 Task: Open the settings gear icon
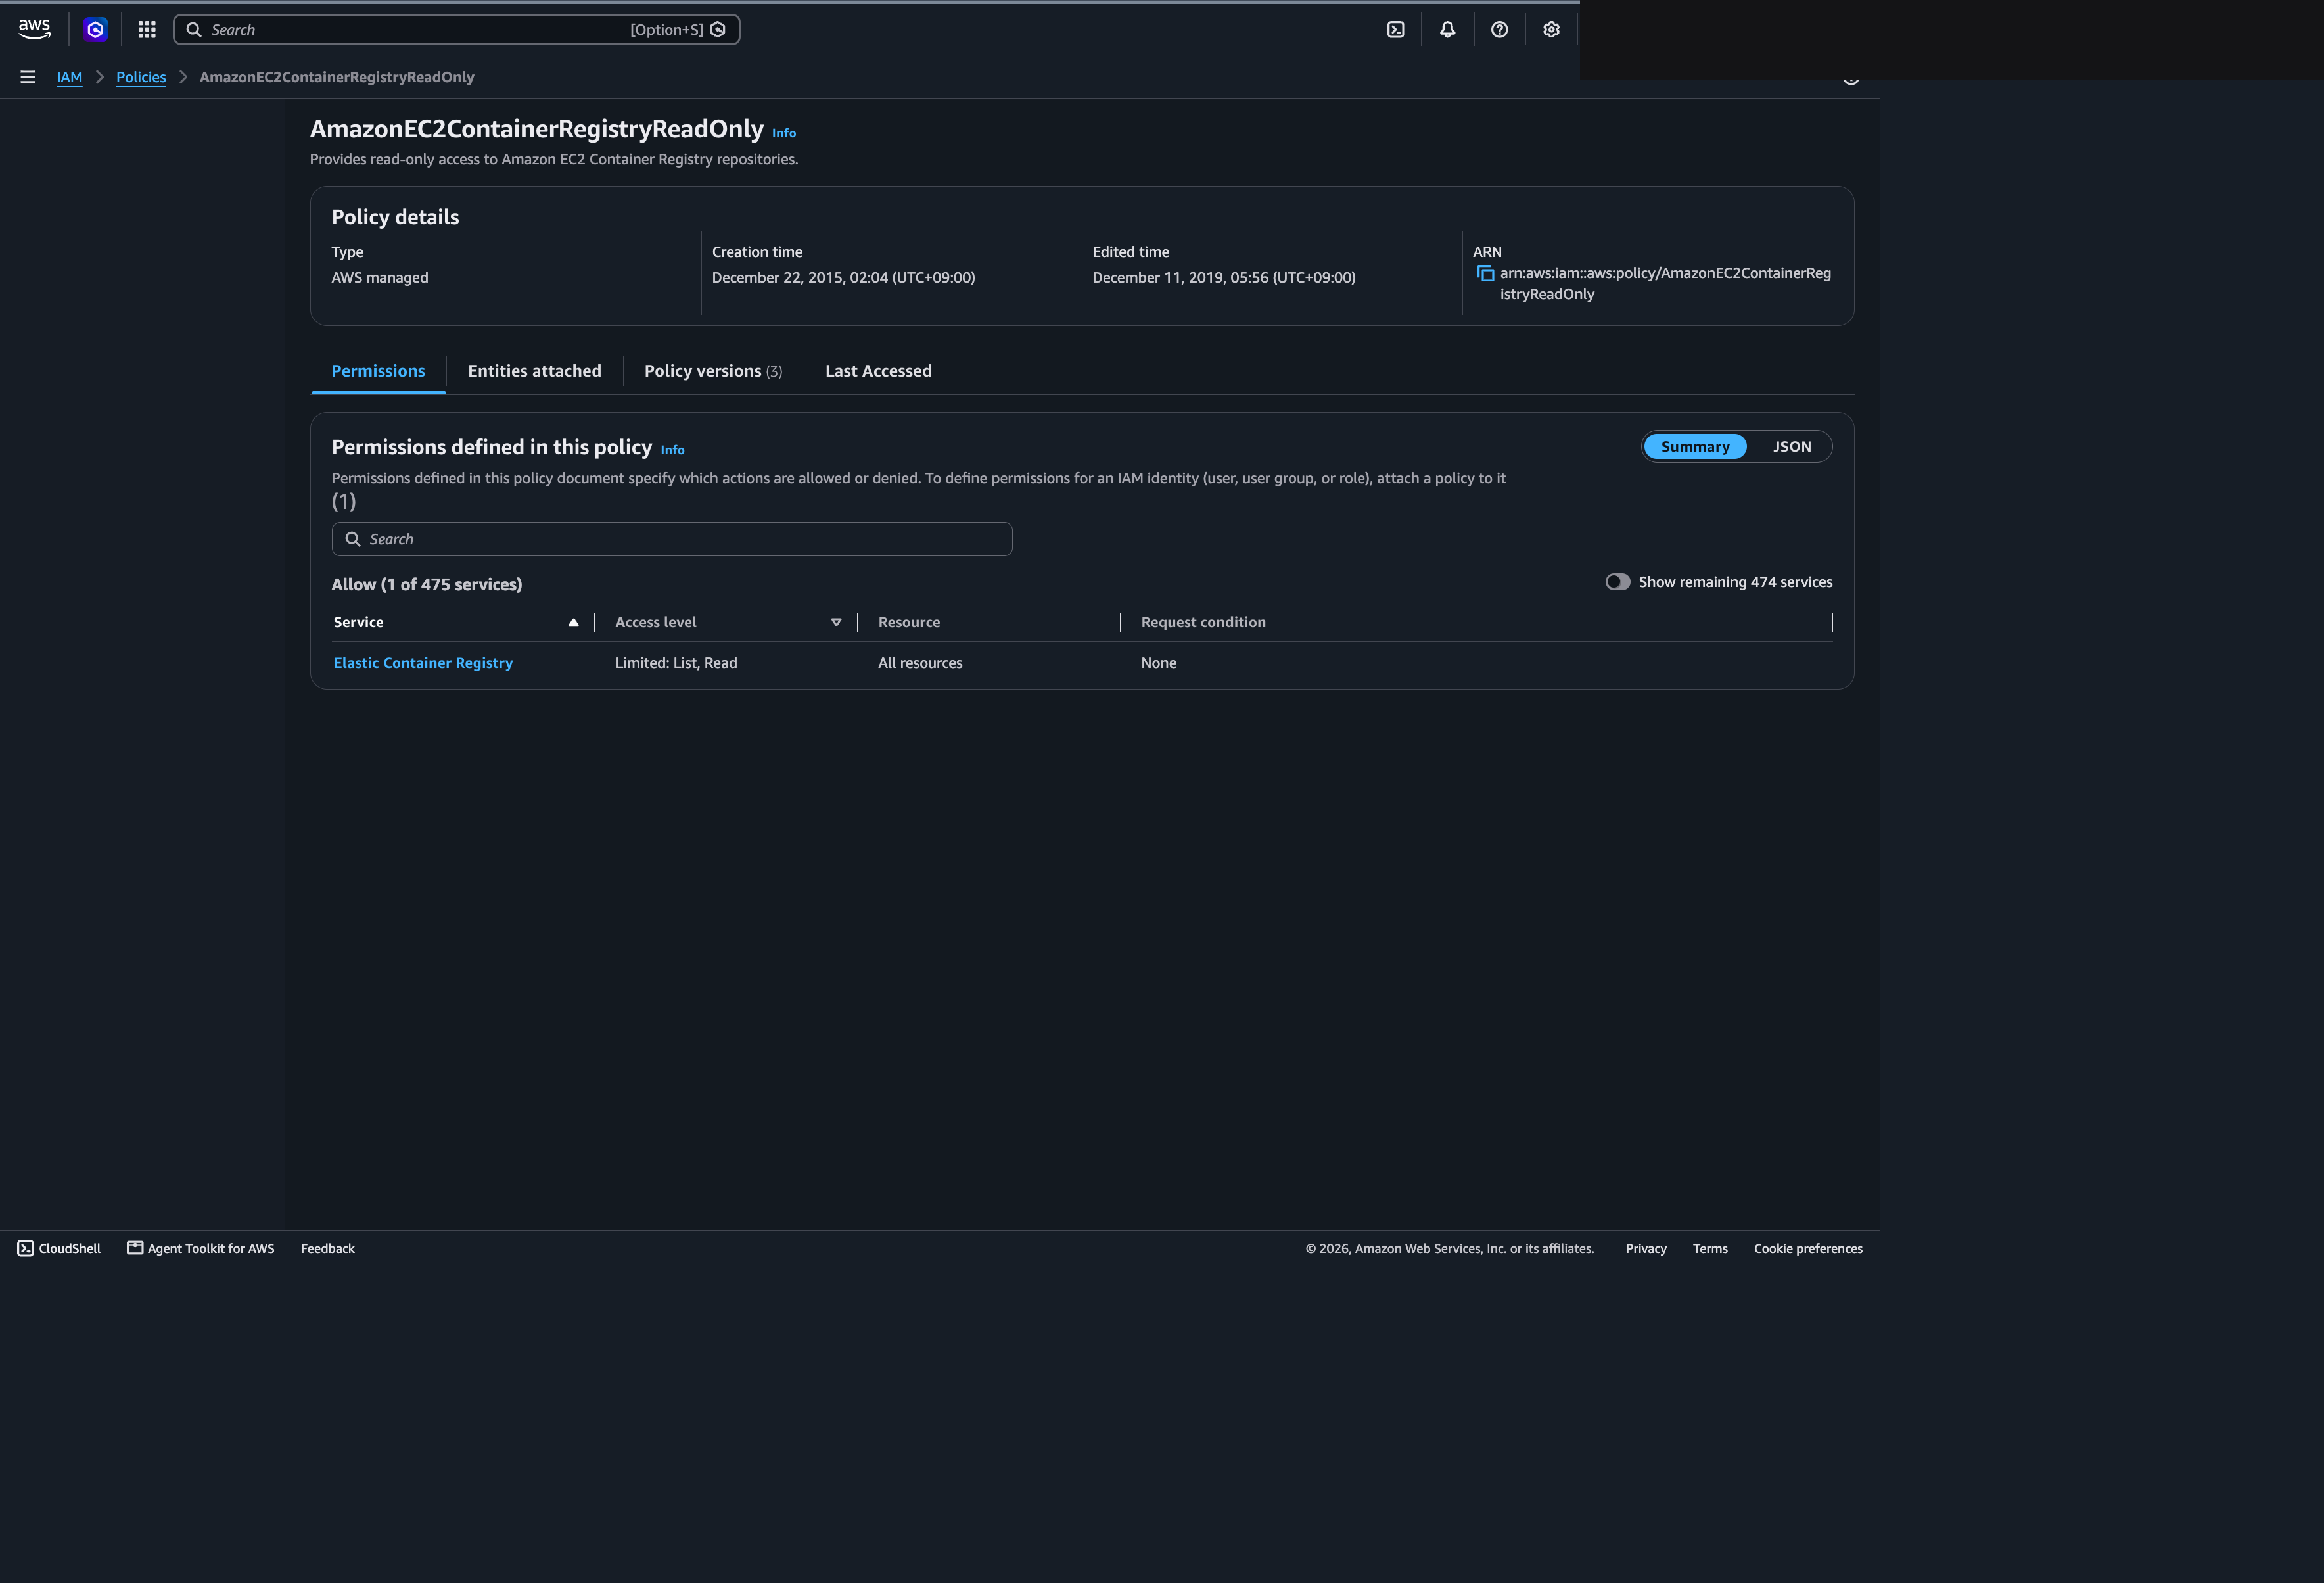[x=1551, y=29]
